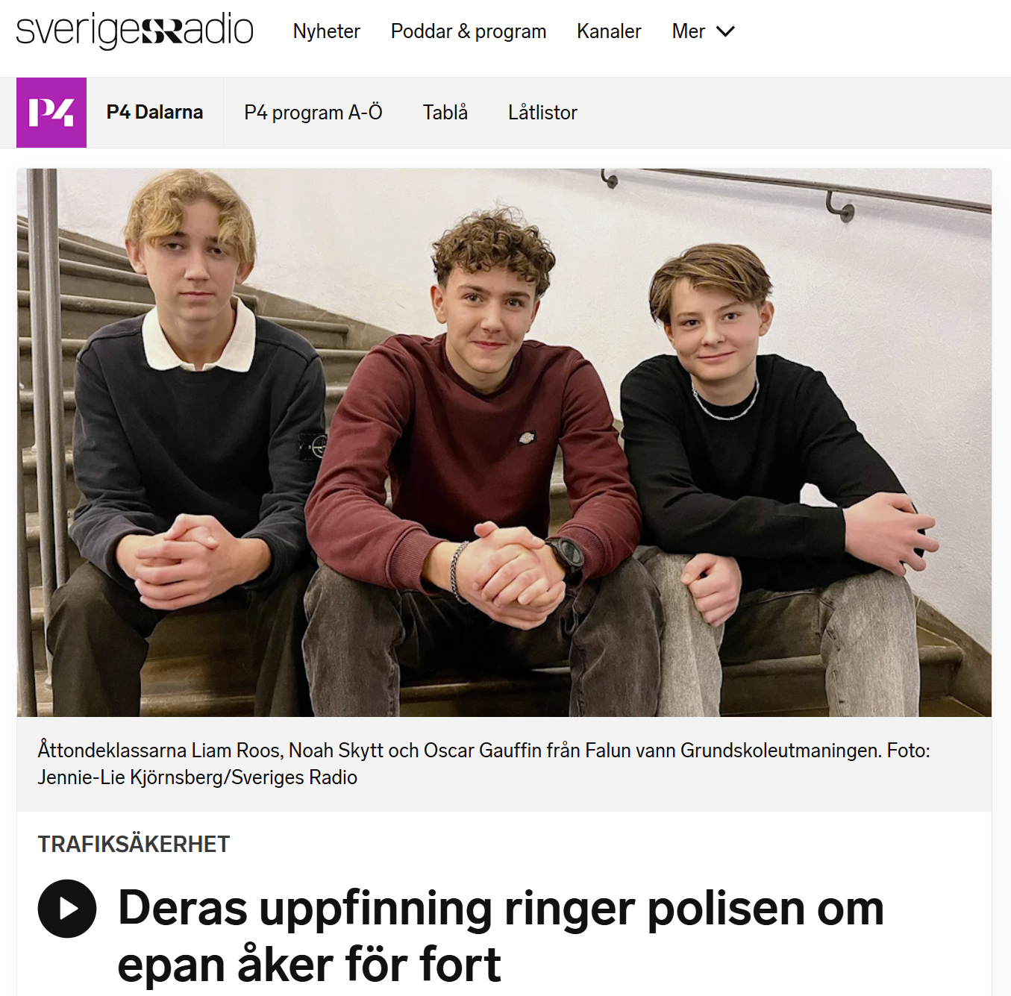1011x996 pixels.
Task: Click the TRAFIKSÄKERHET category label
Action: [134, 844]
